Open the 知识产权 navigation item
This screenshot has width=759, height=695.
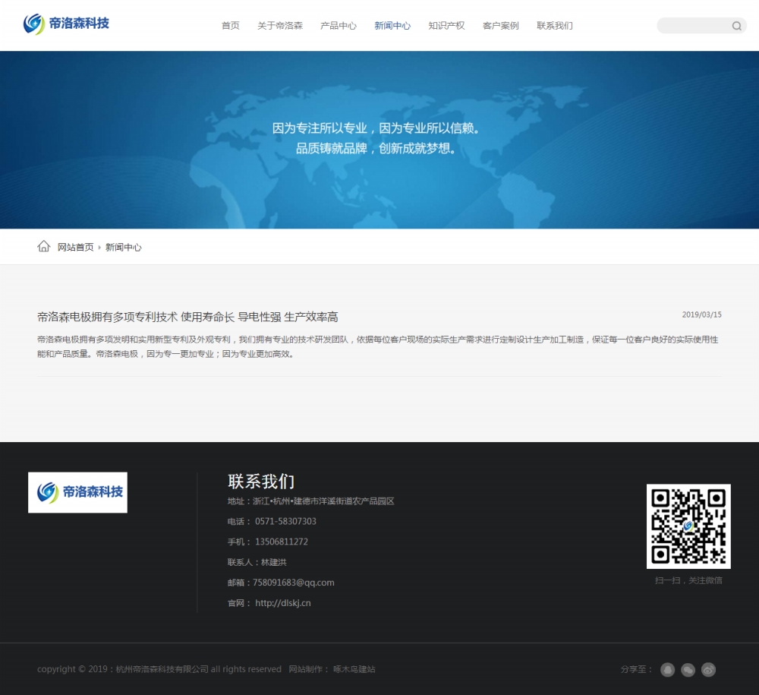pos(446,26)
